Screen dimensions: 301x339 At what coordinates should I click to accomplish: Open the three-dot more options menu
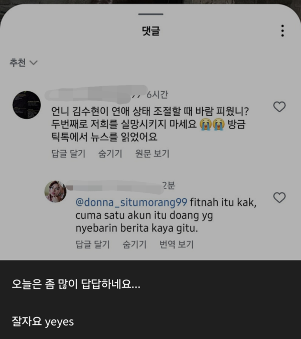pos(283,31)
